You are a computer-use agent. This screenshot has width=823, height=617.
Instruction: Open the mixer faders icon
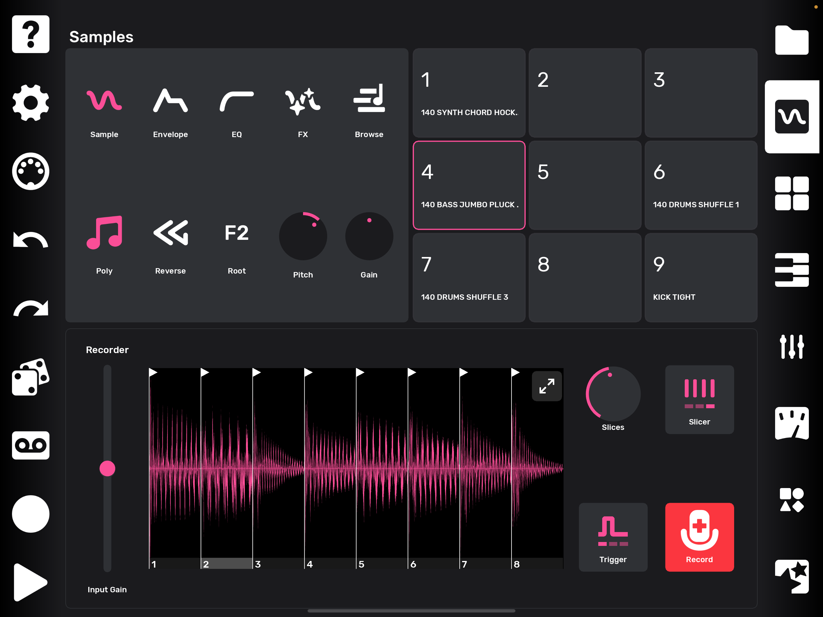click(x=792, y=346)
